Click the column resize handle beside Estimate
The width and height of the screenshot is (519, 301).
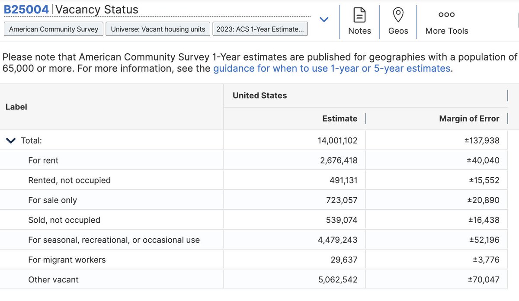(x=366, y=118)
